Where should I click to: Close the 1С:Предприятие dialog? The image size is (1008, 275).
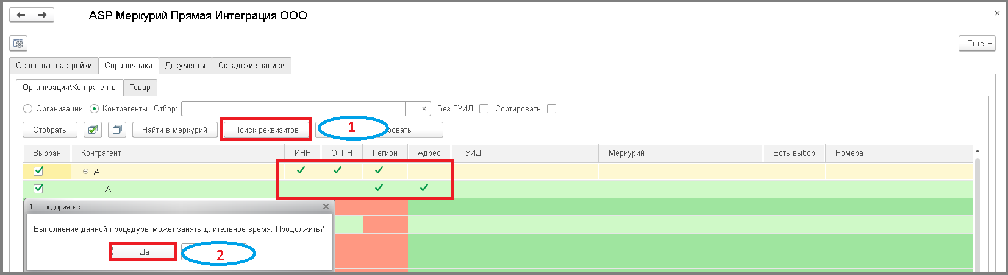[x=326, y=207]
